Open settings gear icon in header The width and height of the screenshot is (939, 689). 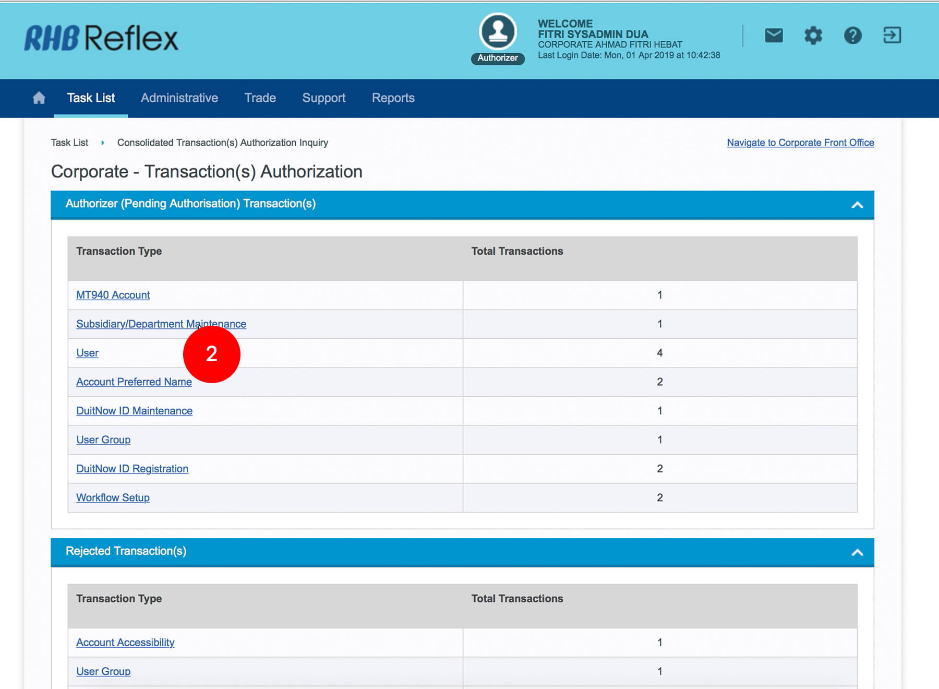point(813,35)
